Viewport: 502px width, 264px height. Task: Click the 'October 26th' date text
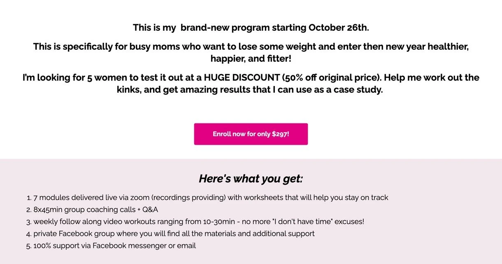click(338, 28)
